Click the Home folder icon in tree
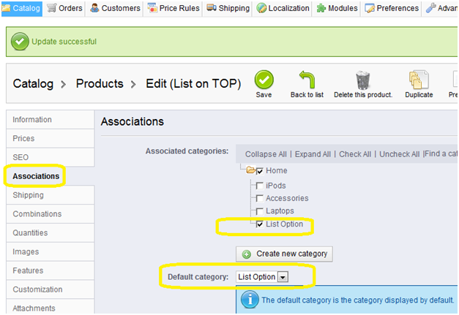 (251, 170)
